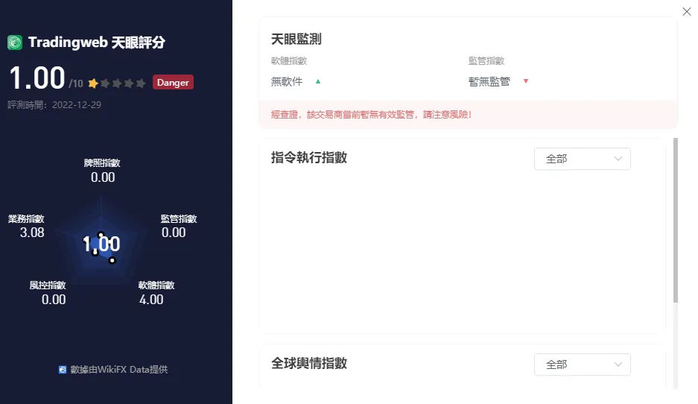Close the Tradingweb rating panel
This screenshot has width=698, height=404.
coord(686,12)
